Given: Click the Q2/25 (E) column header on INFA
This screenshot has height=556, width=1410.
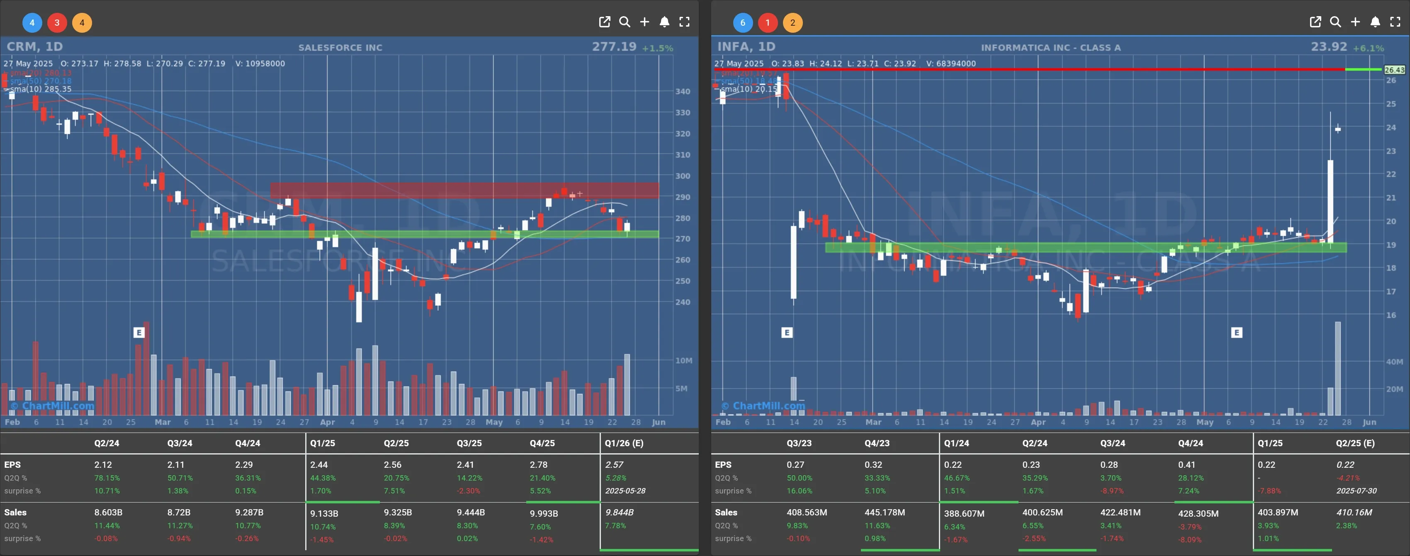Looking at the screenshot, I should (x=1355, y=443).
